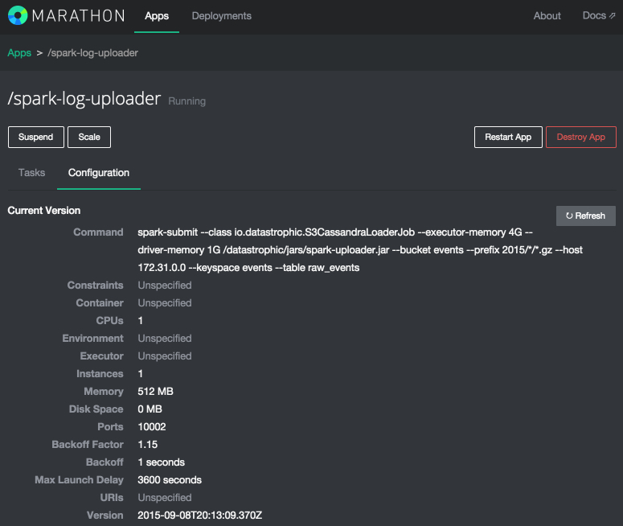Click the Memory value 512 MB
Viewport: 623px width, 526px height.
(155, 391)
